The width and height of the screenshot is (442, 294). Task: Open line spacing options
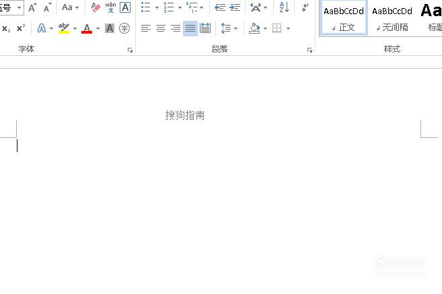[x=229, y=28]
